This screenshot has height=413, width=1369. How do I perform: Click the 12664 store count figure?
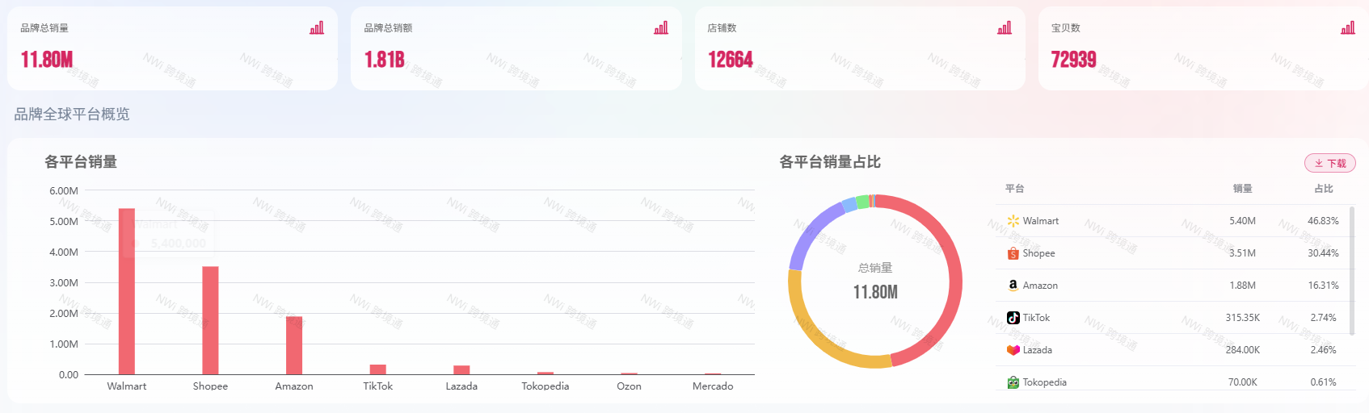click(x=731, y=60)
